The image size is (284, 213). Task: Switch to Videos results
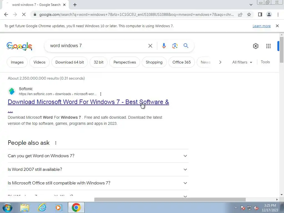coord(39,62)
